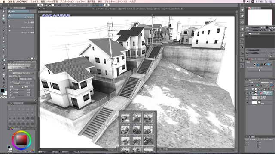Open macOS Spotlight search icon
This screenshot has height=154, width=275.
[266, 1]
